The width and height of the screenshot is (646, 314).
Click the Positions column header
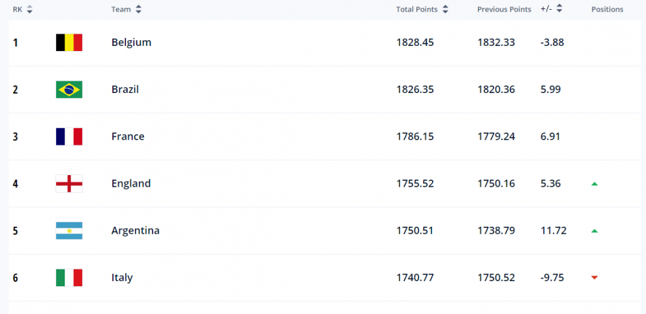point(607,10)
